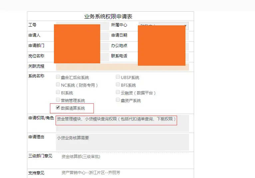Click the 申请人 label
The height and width of the screenshot is (178, 255).
click(34, 35)
